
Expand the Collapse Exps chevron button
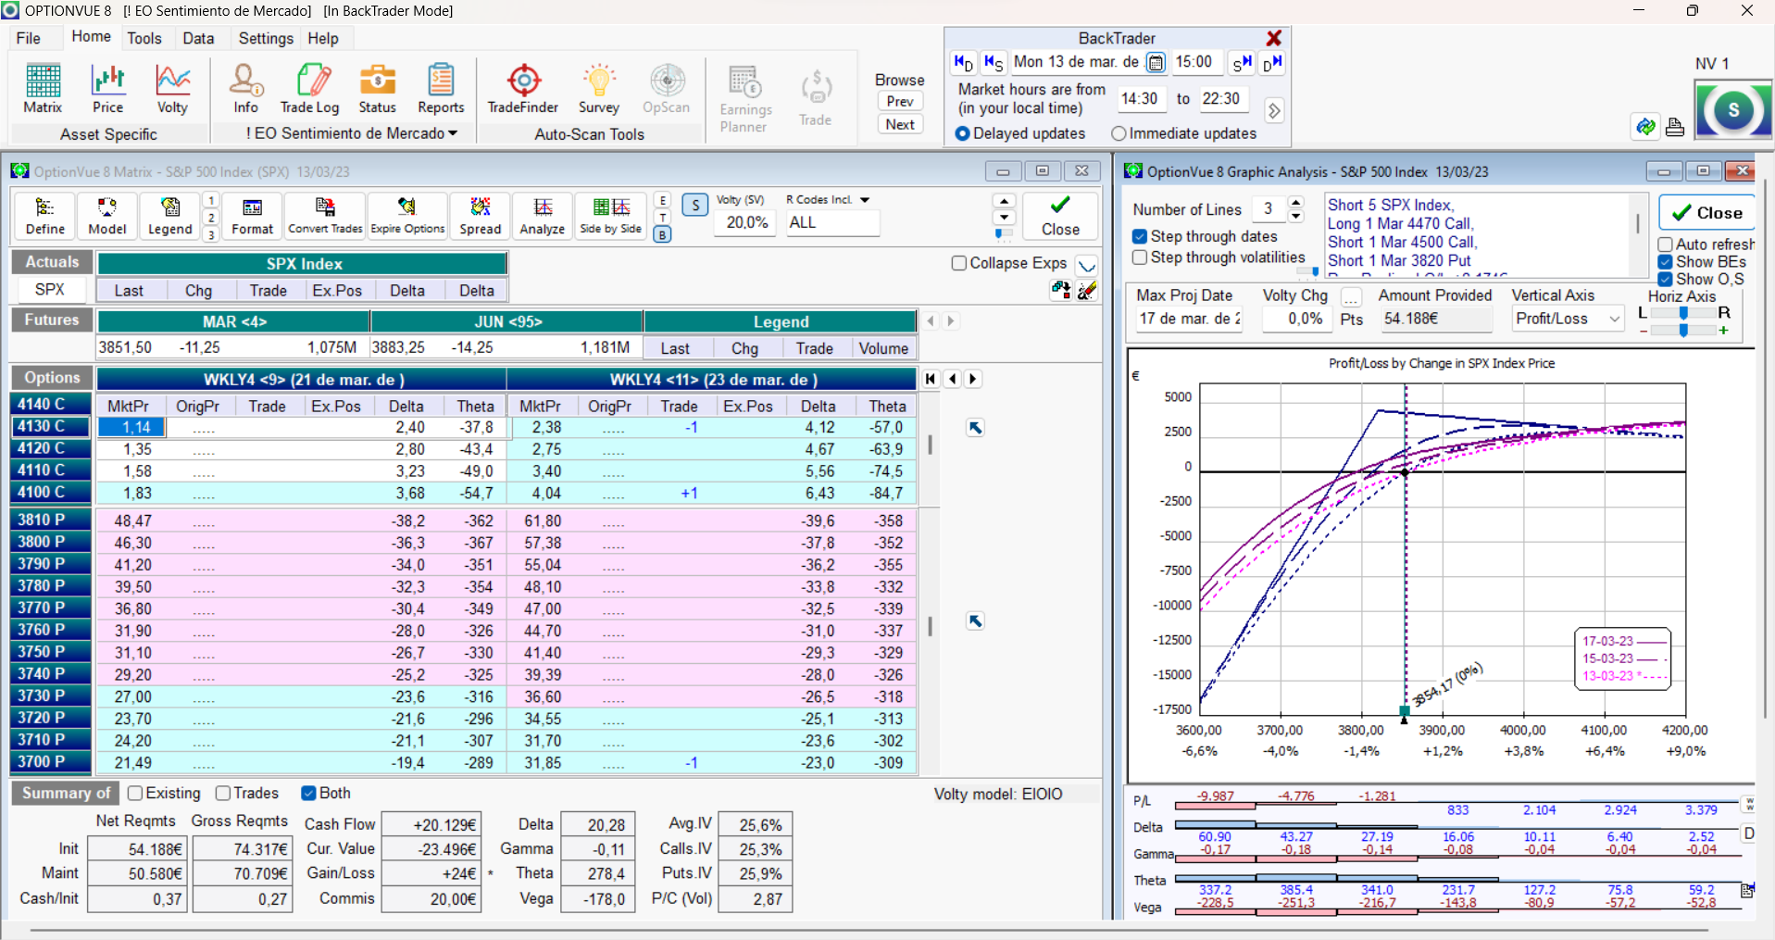tap(1086, 265)
